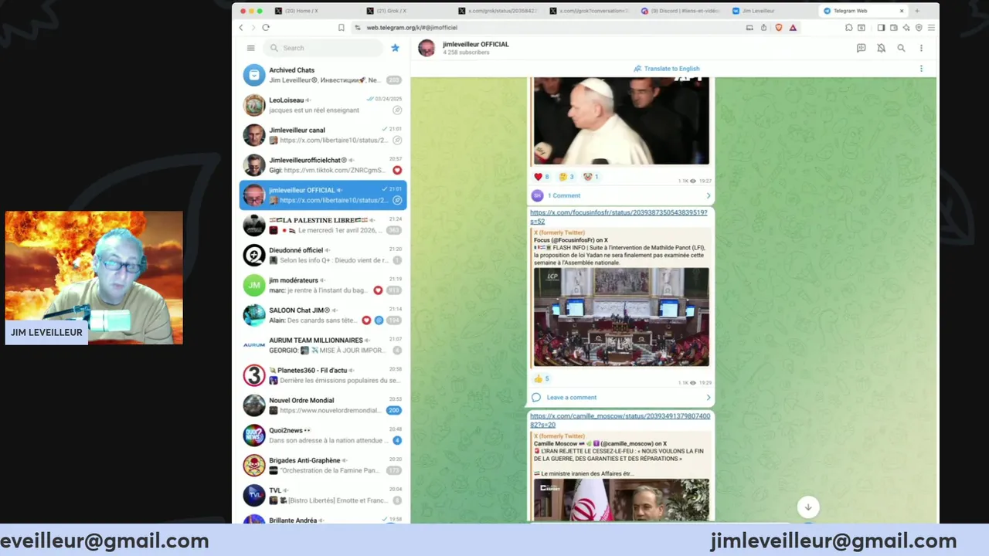Expand Leave a comment chevron arrow

[x=709, y=398]
